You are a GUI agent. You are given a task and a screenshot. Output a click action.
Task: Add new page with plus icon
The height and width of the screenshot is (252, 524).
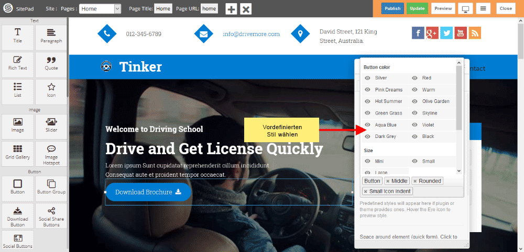pyautogui.click(x=231, y=9)
